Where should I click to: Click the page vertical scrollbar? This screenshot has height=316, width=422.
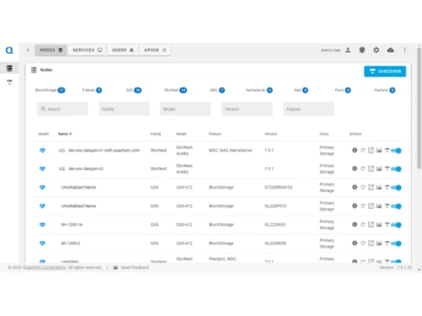(x=419, y=108)
